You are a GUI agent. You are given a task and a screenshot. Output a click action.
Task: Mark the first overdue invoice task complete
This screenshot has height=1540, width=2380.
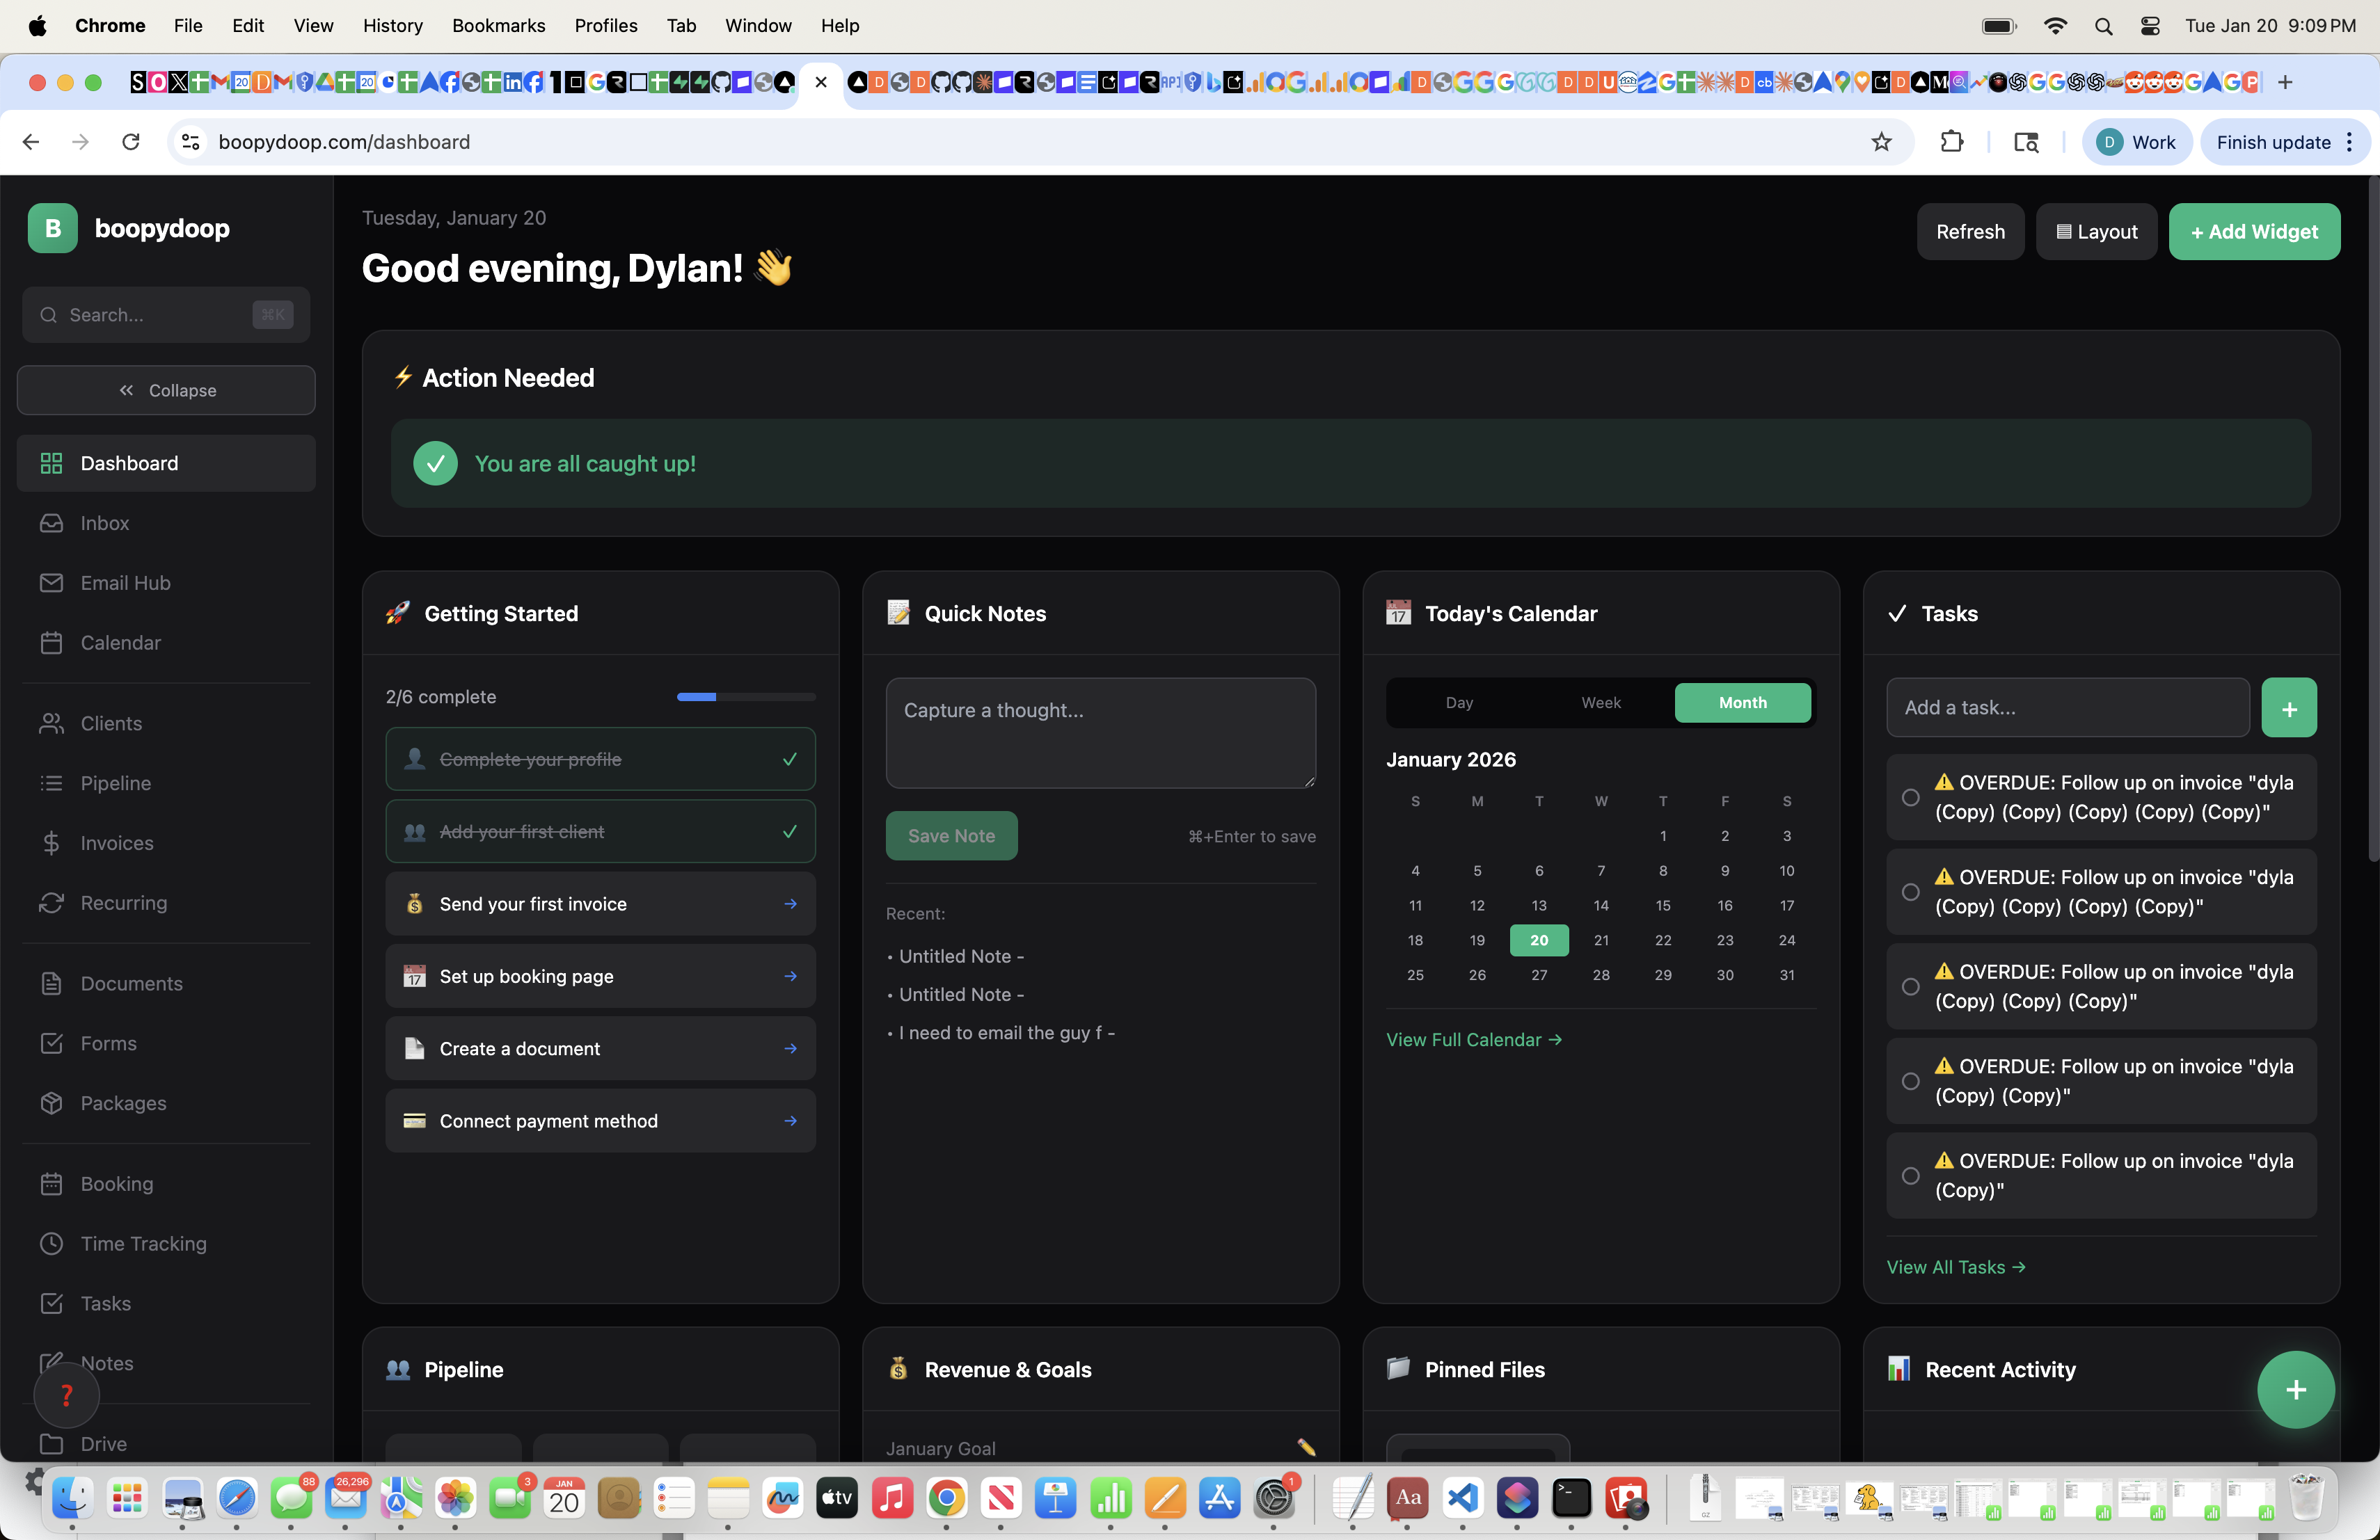1910,798
